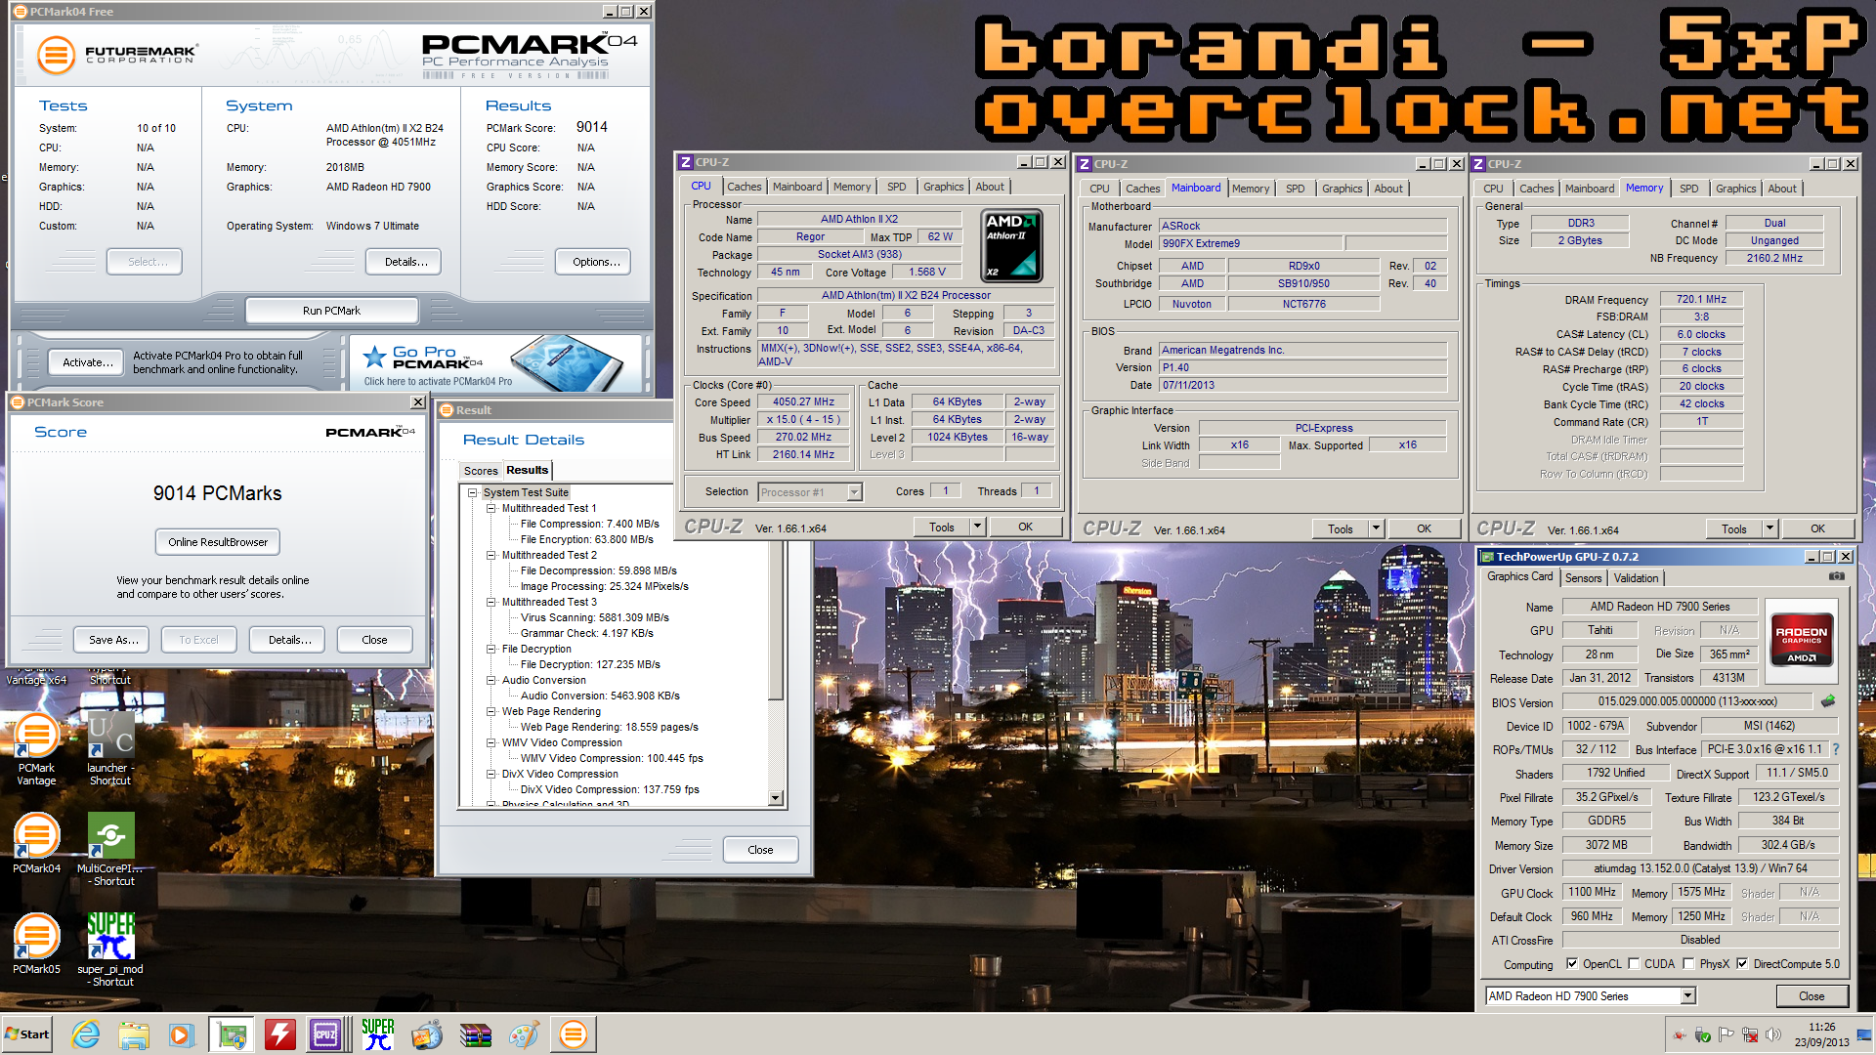
Task: Collapse WMV Video Compression node
Action: 491,742
